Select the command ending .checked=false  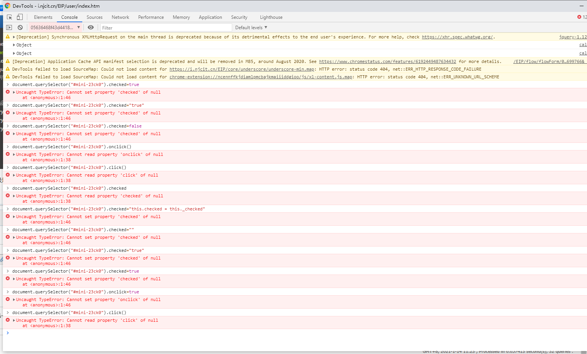(x=77, y=126)
